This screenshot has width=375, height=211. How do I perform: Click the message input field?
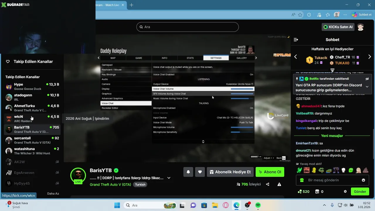(333, 180)
